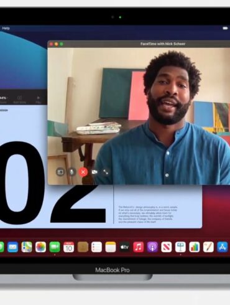Open Podcasts from the Dock
The image size is (230, 305).
(152, 247)
